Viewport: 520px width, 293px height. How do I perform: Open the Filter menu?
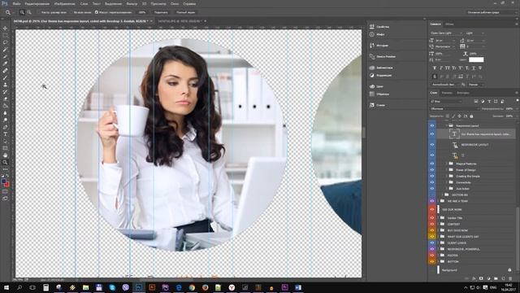pyautogui.click(x=132, y=3)
